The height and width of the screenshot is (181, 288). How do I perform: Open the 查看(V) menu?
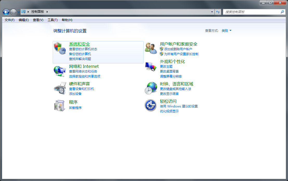point(38,20)
